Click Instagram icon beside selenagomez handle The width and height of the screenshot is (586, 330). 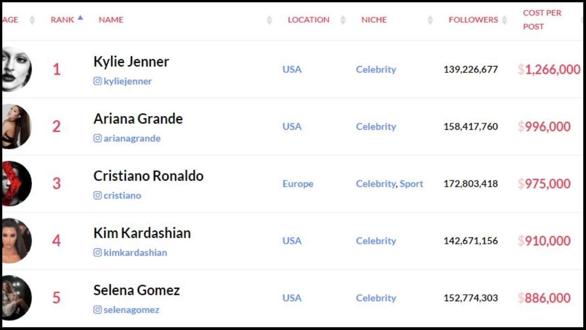pos(98,309)
